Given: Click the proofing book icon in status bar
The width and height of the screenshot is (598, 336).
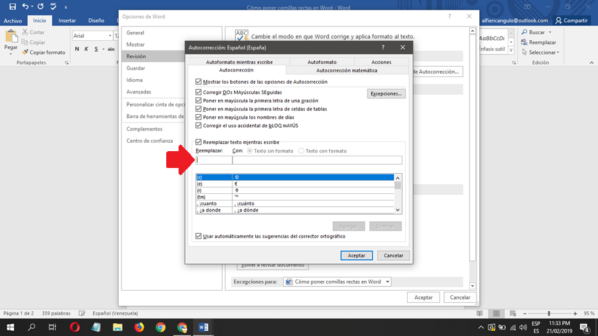Looking at the screenshot, I should pyautogui.click(x=82, y=313).
